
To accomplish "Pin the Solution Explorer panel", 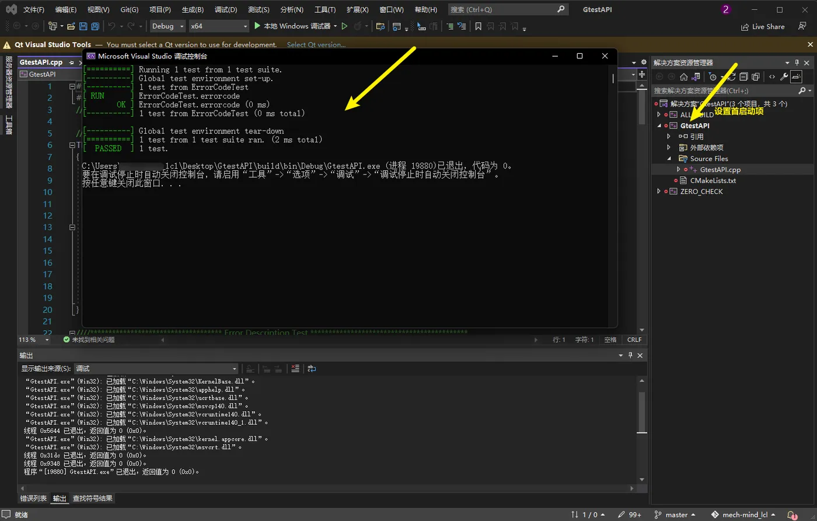I will [797, 62].
